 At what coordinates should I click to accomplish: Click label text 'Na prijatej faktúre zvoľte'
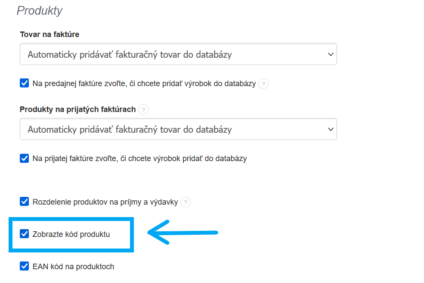pyautogui.click(x=139, y=159)
